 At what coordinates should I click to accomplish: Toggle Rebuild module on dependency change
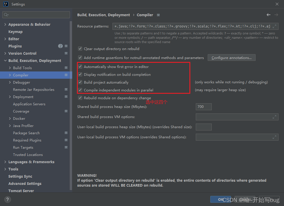click(x=80, y=98)
